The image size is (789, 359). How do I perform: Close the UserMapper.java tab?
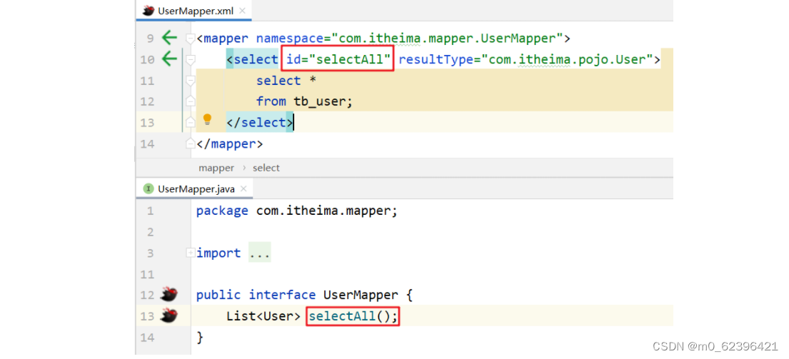(243, 189)
